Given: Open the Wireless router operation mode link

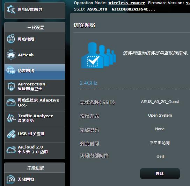Looking at the screenshot, I should point(126,3).
